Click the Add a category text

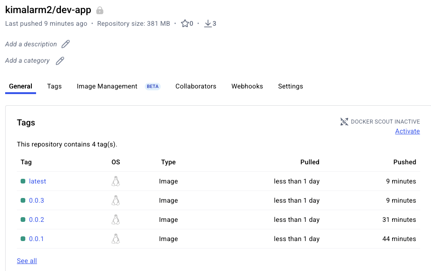[x=27, y=61]
